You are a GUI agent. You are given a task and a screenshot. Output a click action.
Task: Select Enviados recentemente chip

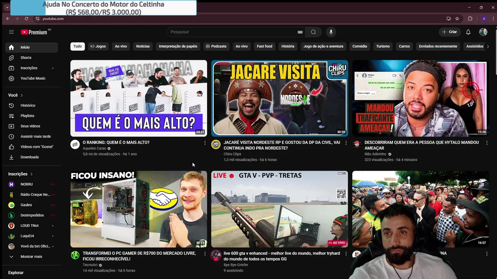click(x=438, y=46)
